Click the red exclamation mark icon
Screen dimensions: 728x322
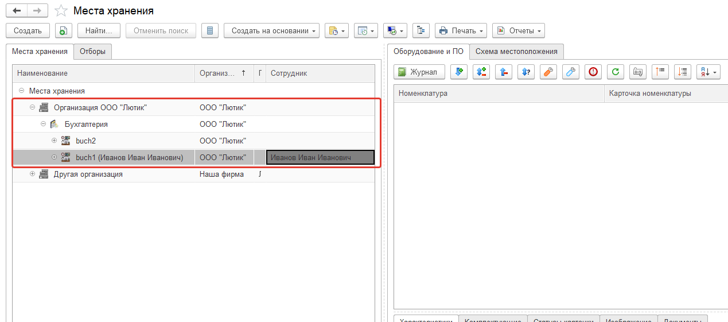point(593,72)
